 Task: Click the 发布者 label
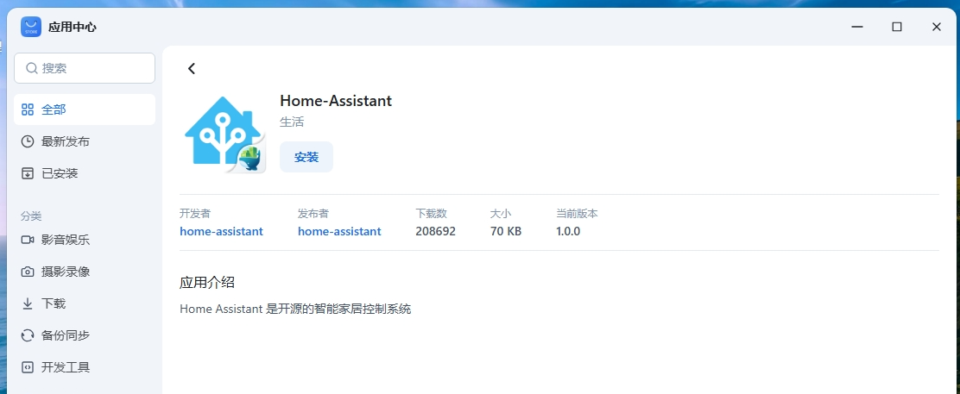coord(313,214)
